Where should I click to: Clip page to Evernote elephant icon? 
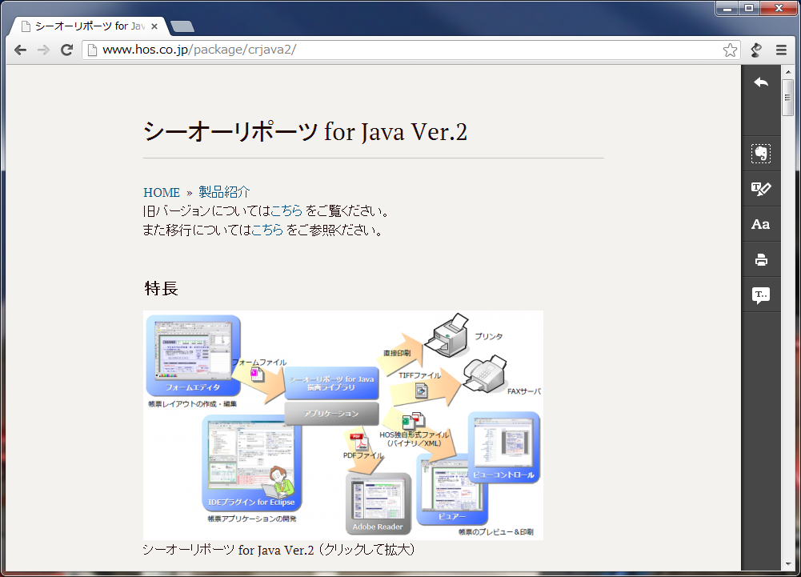761,154
